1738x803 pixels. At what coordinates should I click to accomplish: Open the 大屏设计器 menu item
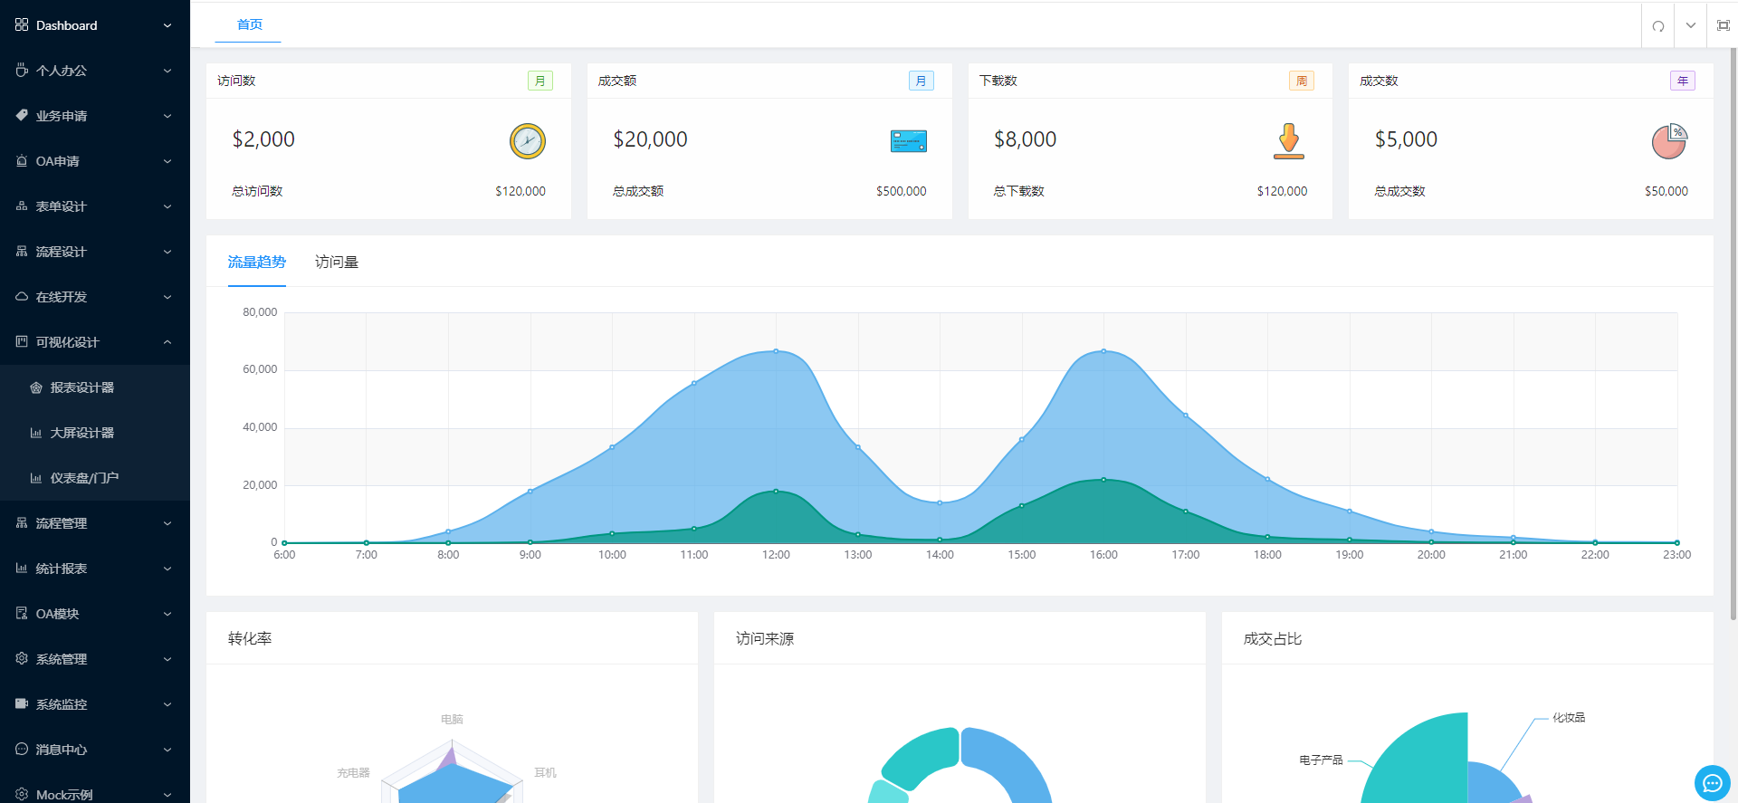(95, 433)
